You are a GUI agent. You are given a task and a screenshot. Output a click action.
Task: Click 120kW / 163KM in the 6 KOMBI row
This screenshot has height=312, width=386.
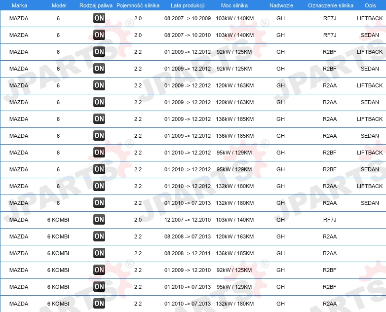pos(234,236)
